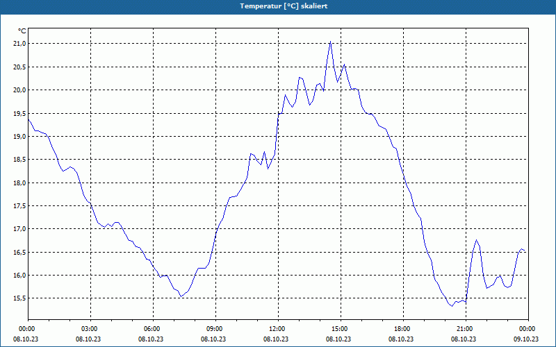This screenshot has height=347, width=556.
Task: Click the °C unit label above the y-axis
Action: pos(22,31)
